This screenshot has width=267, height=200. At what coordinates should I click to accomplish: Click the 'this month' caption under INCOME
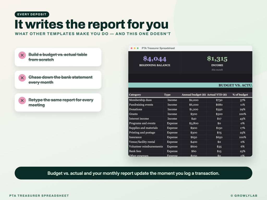pyautogui.click(x=217, y=70)
